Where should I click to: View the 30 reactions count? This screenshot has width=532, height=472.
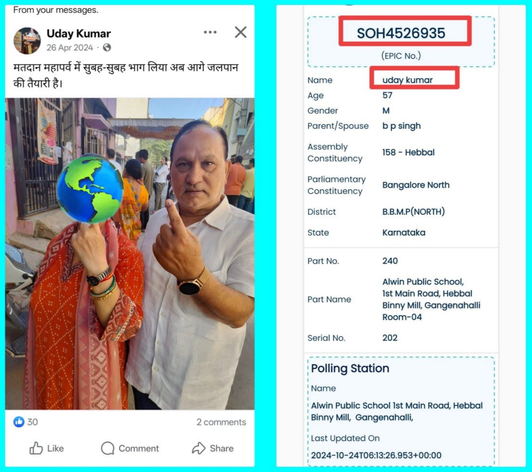pos(32,422)
